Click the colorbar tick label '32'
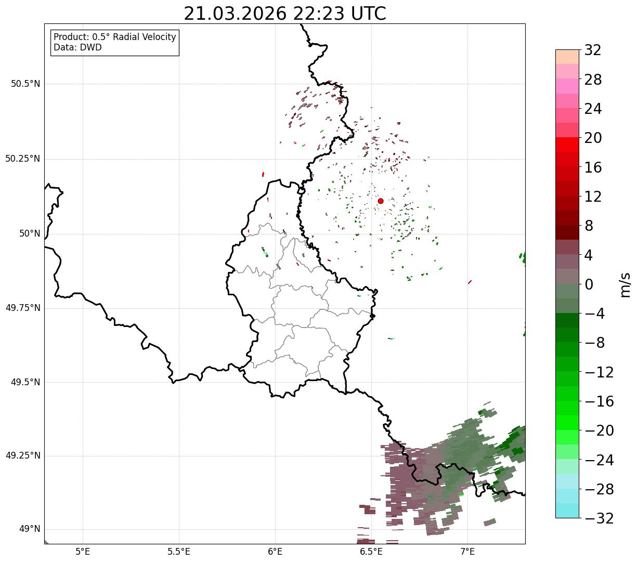Viewport: 637px width, 562px height. (593, 50)
